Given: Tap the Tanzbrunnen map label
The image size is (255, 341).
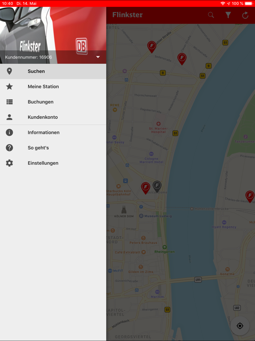Looking at the screenshot, I should click(x=244, y=141).
